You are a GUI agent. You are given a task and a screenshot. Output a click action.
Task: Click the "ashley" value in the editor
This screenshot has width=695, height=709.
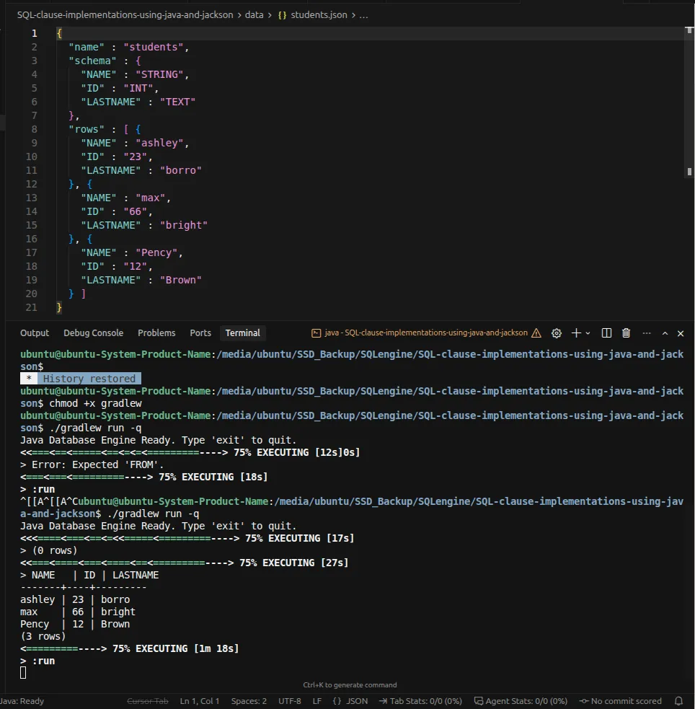pos(159,143)
